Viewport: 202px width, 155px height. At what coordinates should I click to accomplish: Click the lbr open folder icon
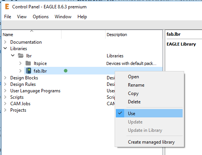tap(21, 56)
